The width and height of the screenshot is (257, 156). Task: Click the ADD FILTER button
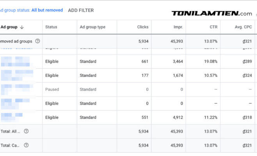click(x=81, y=10)
